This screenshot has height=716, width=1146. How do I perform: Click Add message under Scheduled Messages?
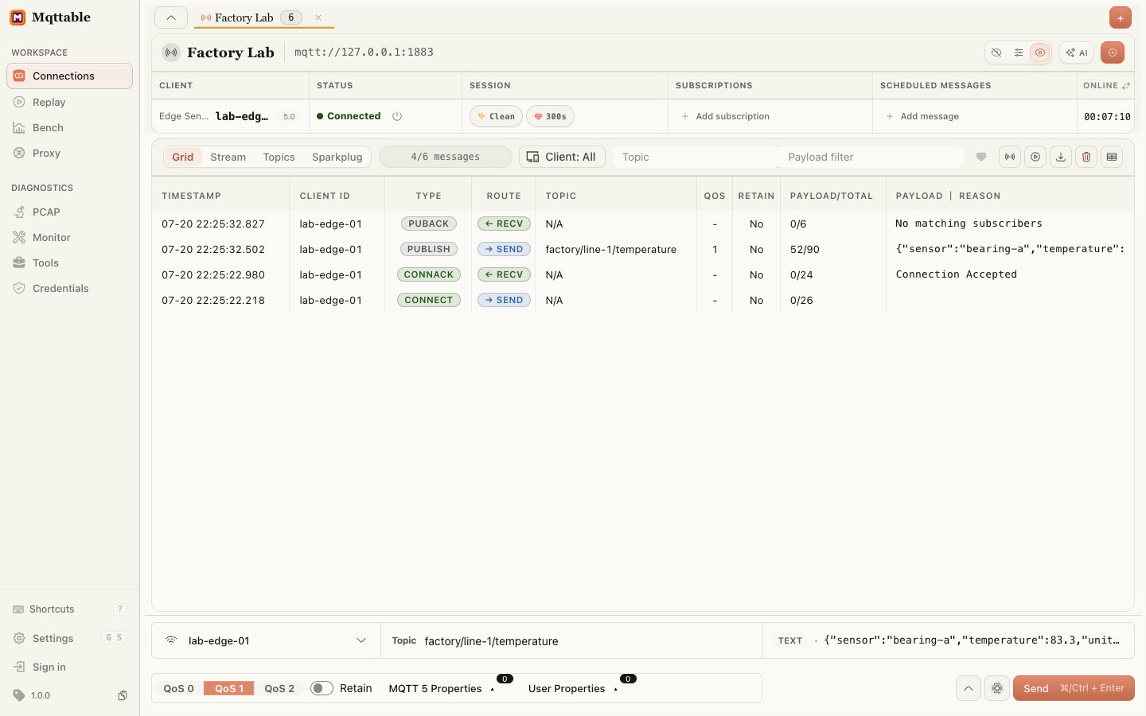coord(922,116)
